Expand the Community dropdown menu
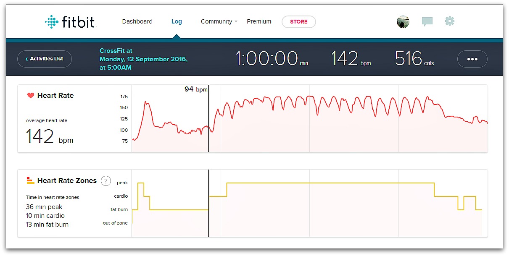Image resolution: width=509 pixels, height=256 pixels. click(219, 22)
